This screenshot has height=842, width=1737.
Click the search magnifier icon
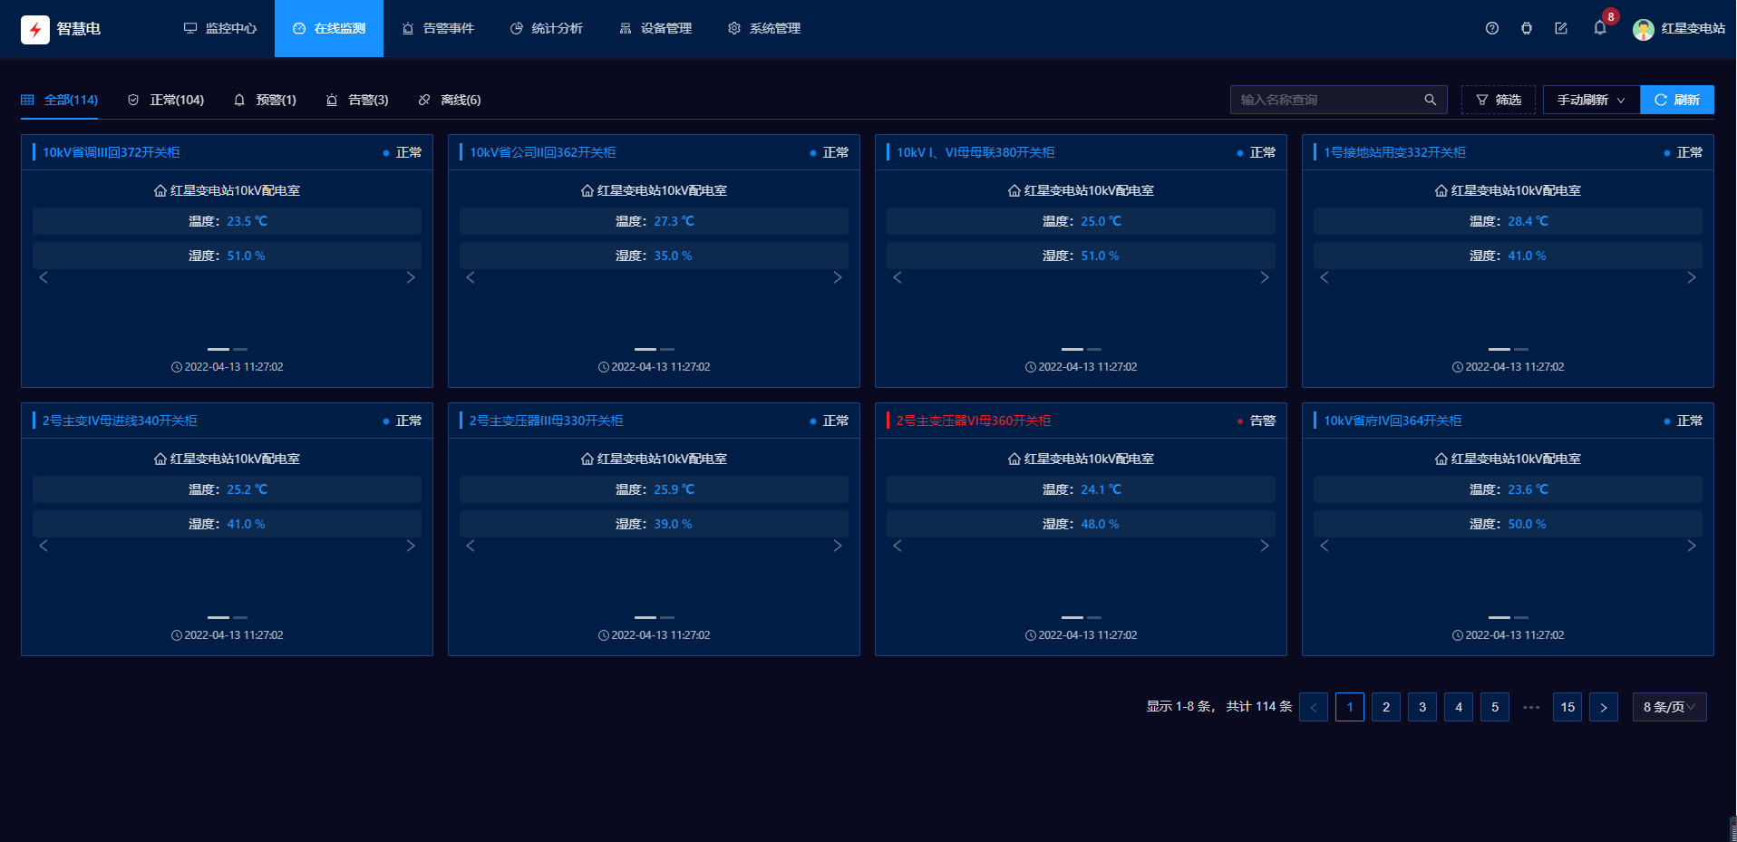pos(1430,100)
